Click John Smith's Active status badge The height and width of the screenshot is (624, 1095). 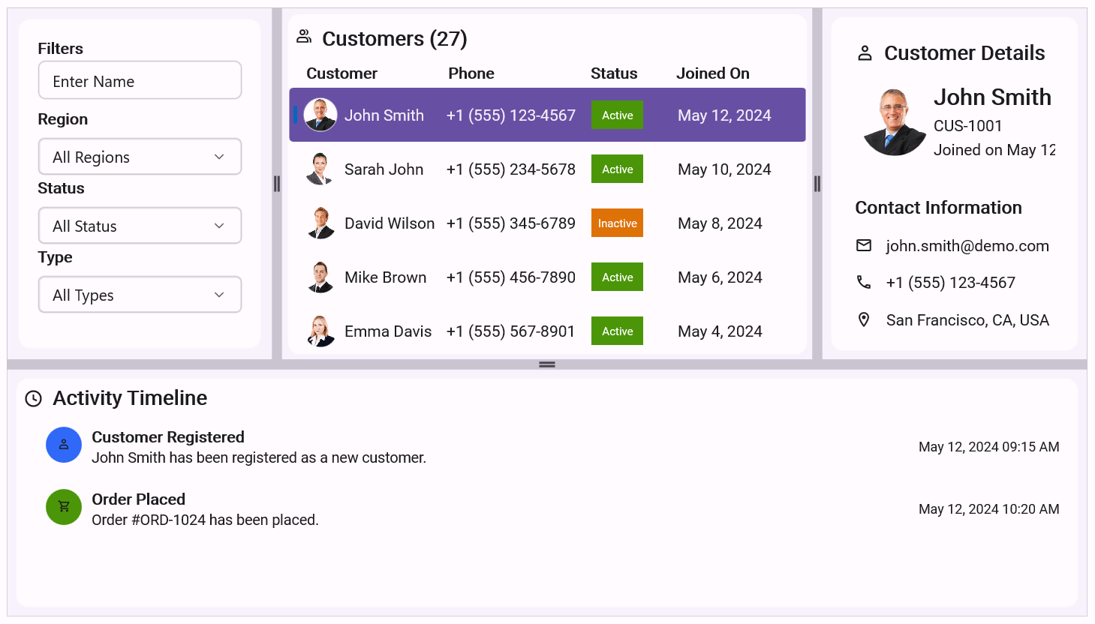pyautogui.click(x=617, y=115)
